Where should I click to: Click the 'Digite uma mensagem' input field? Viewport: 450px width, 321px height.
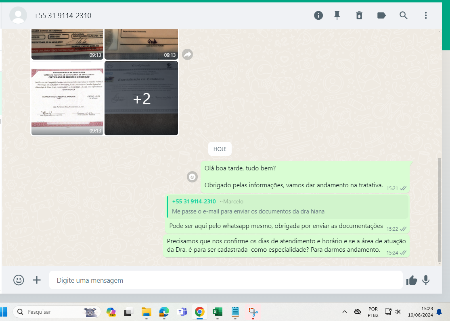[x=226, y=280]
